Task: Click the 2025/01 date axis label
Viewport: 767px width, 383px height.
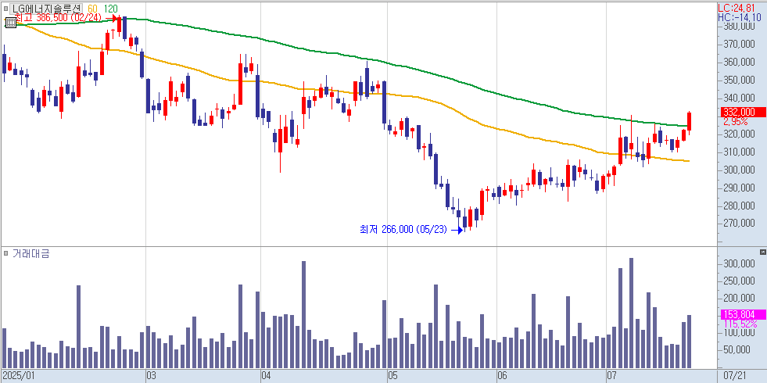Action: [x=19, y=376]
